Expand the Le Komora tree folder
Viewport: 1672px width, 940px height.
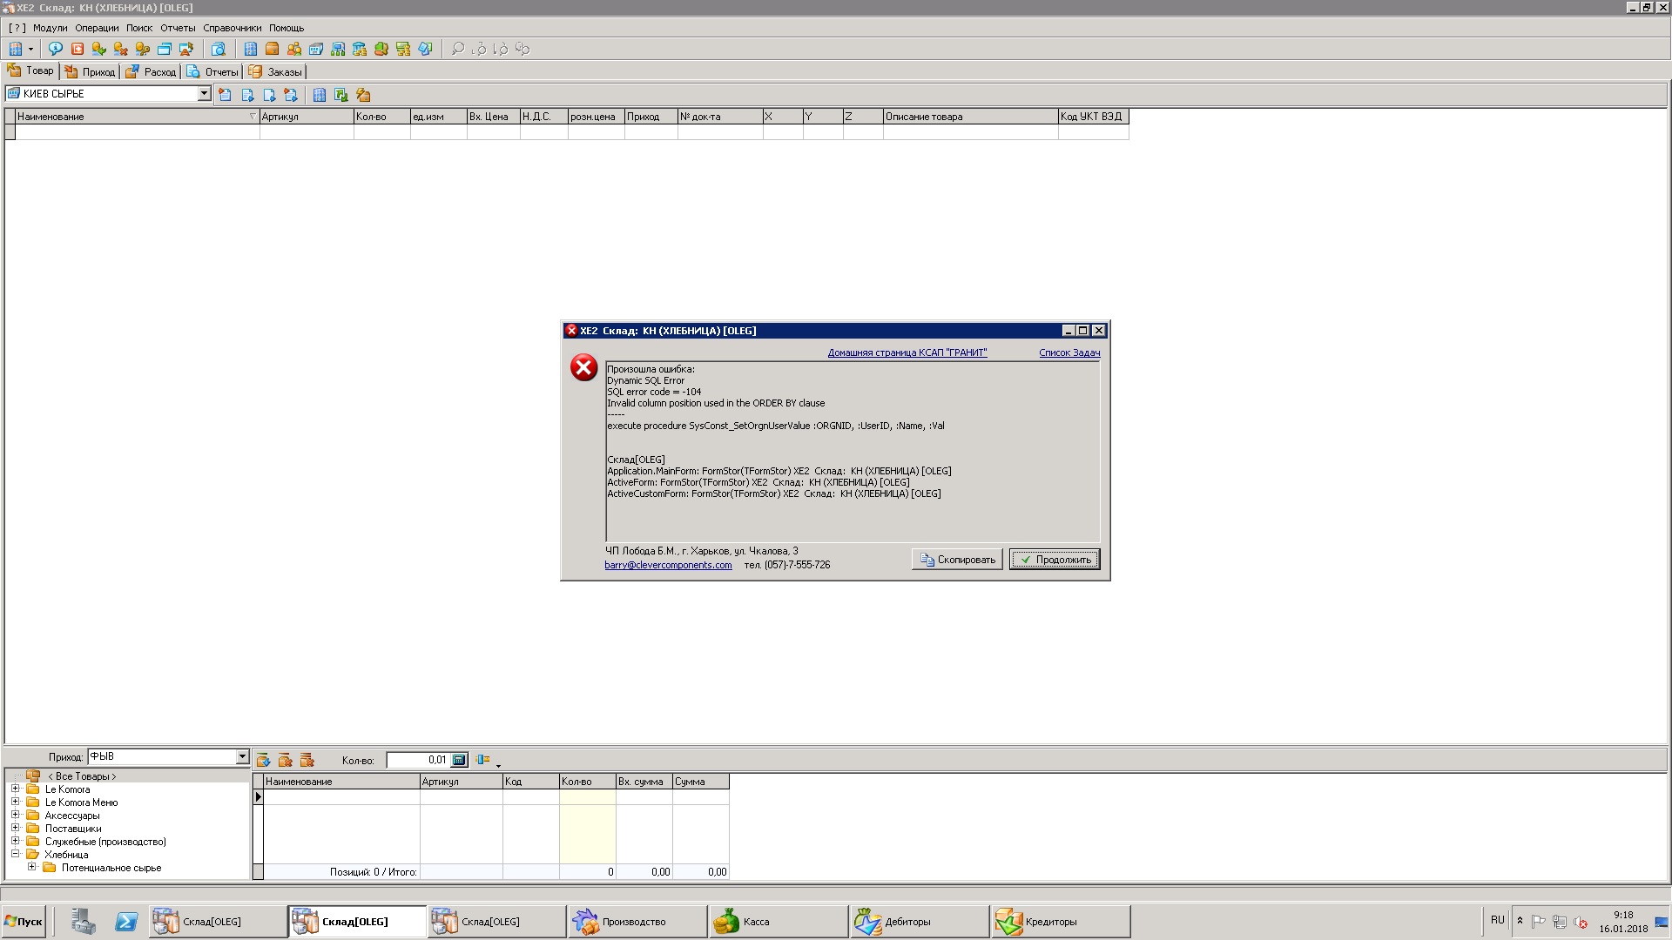click(15, 789)
